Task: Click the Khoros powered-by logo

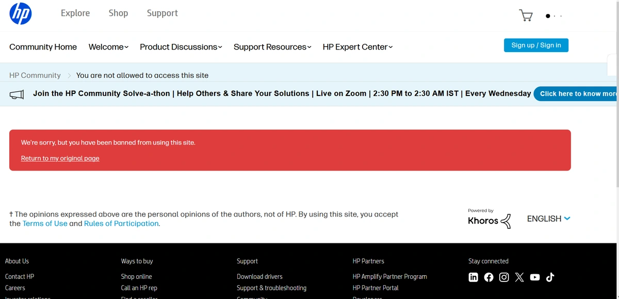Action: tap(489, 219)
